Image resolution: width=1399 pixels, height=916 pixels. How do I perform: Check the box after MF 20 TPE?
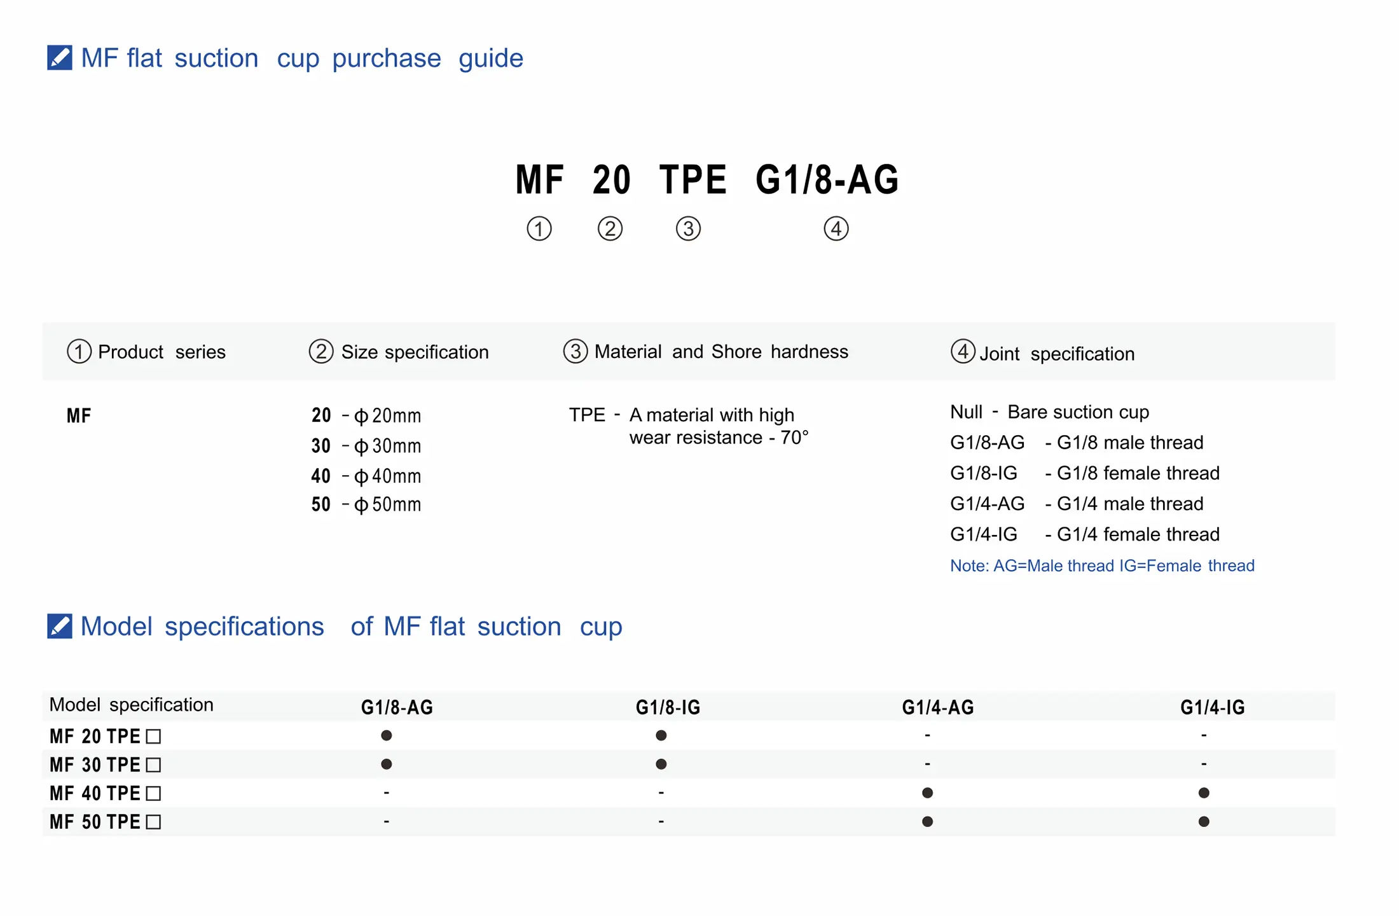[153, 737]
